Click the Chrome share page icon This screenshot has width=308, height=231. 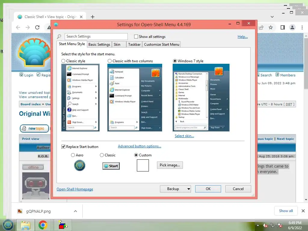(x=261, y=27)
